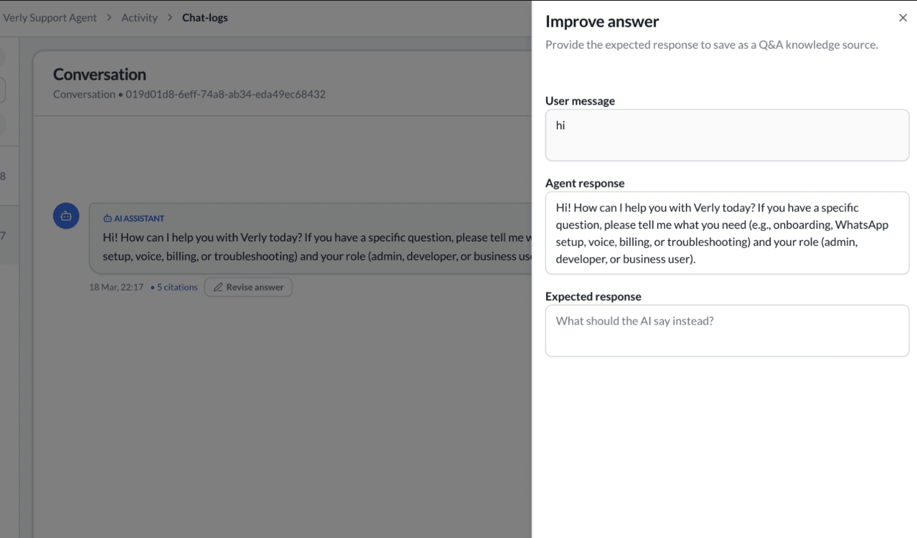This screenshot has height=538, width=917.
Task: Click the Conversation heading
Action: point(99,74)
